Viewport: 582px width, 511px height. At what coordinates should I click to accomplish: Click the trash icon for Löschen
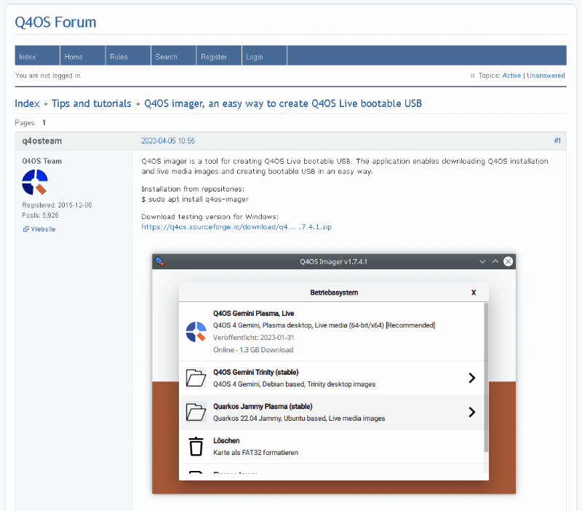pyautogui.click(x=196, y=446)
